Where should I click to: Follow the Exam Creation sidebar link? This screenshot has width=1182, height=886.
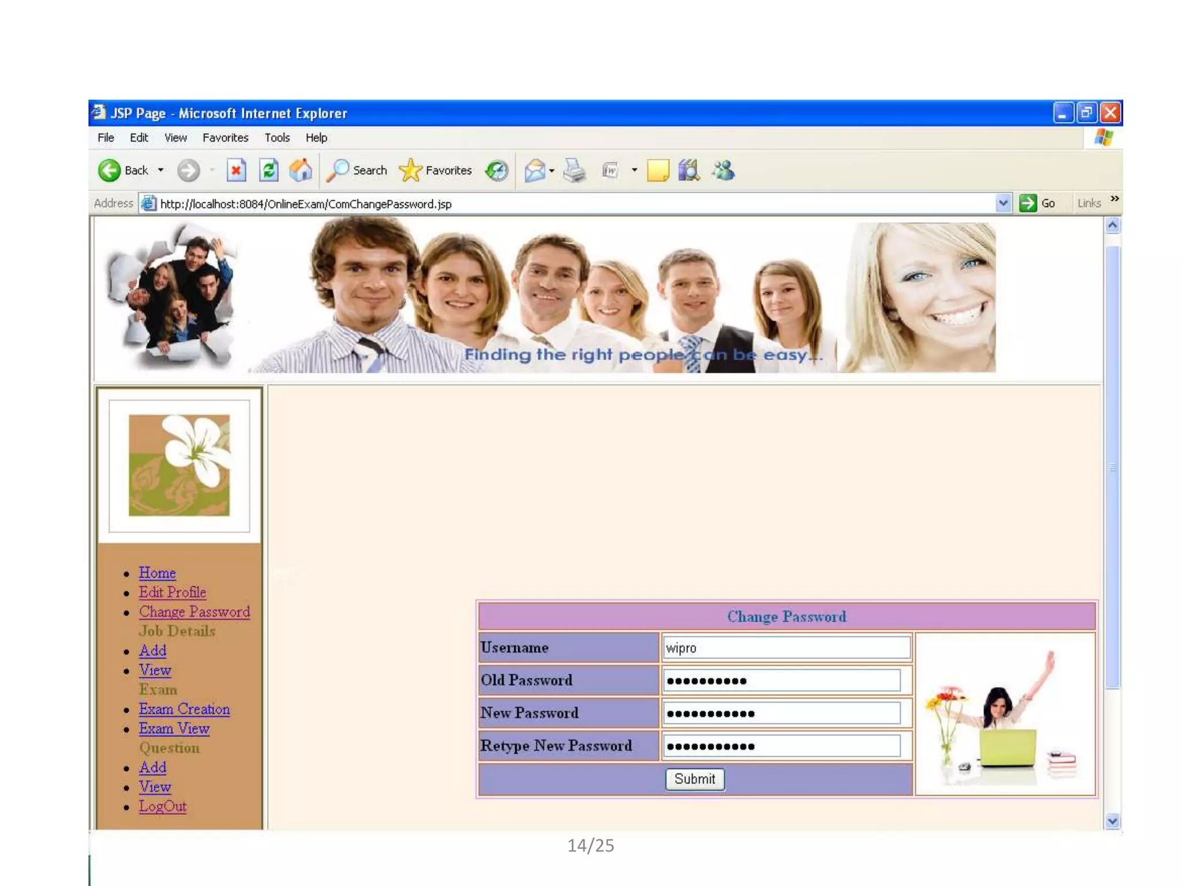pyautogui.click(x=184, y=709)
